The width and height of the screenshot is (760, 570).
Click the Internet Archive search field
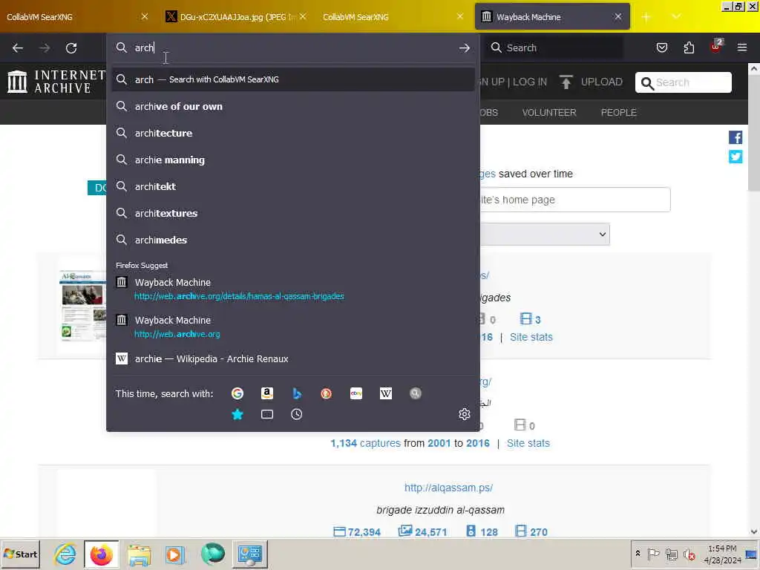(684, 82)
